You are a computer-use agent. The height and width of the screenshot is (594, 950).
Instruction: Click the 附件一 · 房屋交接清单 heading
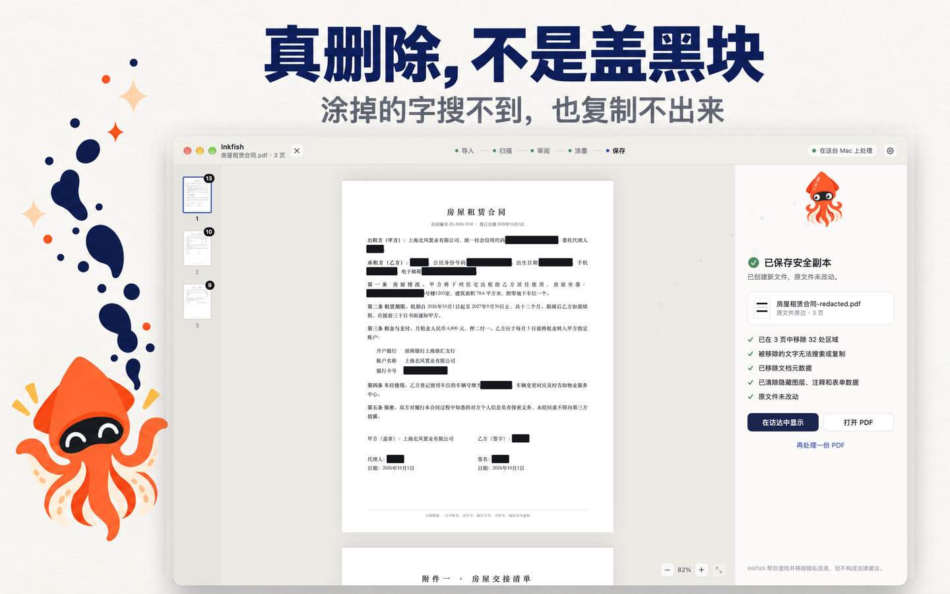[476, 579]
